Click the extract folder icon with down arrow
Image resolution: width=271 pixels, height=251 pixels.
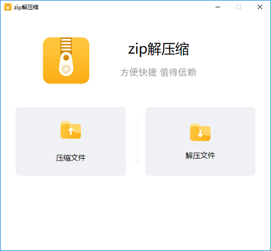click(x=200, y=132)
